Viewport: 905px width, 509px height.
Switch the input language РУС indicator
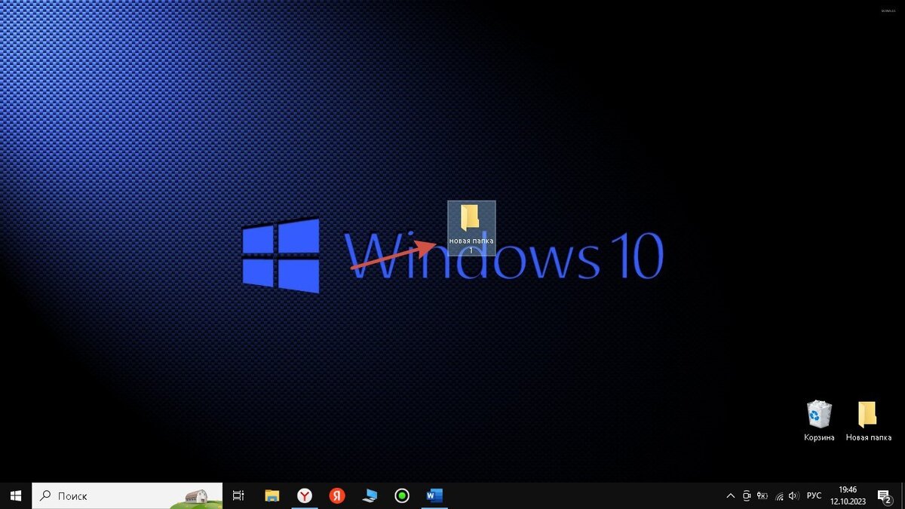(x=814, y=495)
